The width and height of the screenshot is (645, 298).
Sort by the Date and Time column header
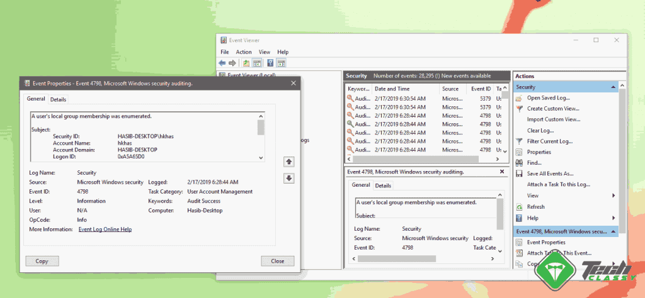click(406, 89)
